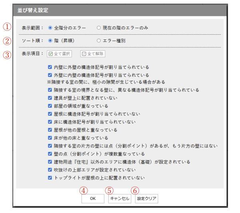Toggle 建具が壁上に配置されていない checkbox
240x213 pixels.
coord(50,98)
